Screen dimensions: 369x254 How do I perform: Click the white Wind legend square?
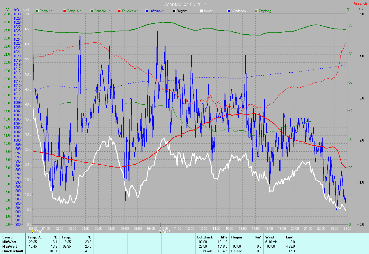[x=201, y=11]
